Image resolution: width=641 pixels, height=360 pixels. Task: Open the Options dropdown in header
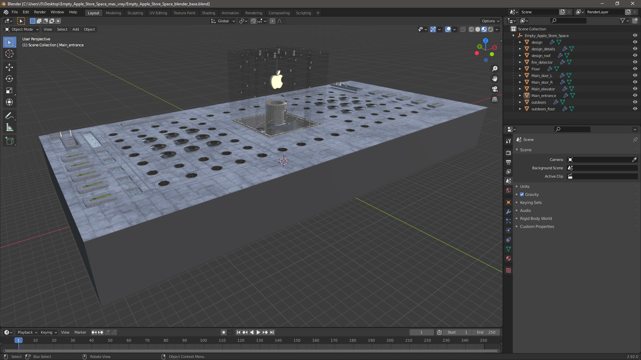click(x=490, y=21)
